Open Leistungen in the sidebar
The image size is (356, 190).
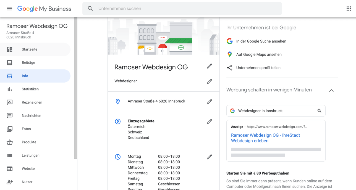35,155
